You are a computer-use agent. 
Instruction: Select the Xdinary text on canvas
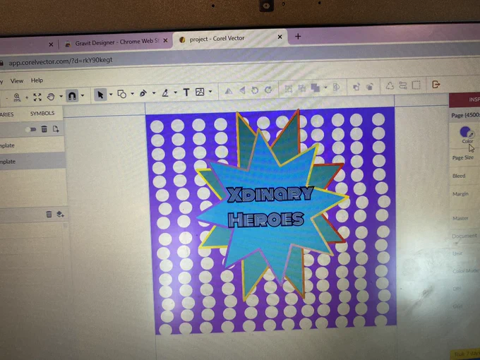click(x=270, y=195)
